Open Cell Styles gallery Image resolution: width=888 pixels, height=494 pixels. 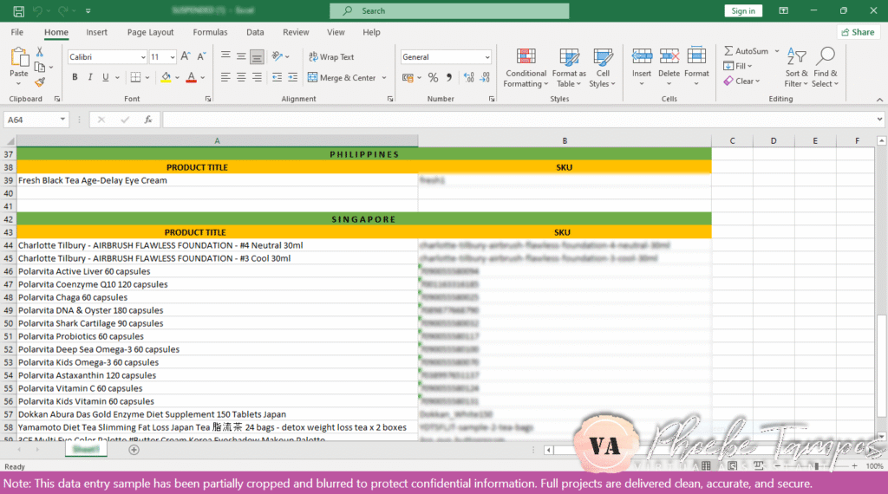coord(603,68)
